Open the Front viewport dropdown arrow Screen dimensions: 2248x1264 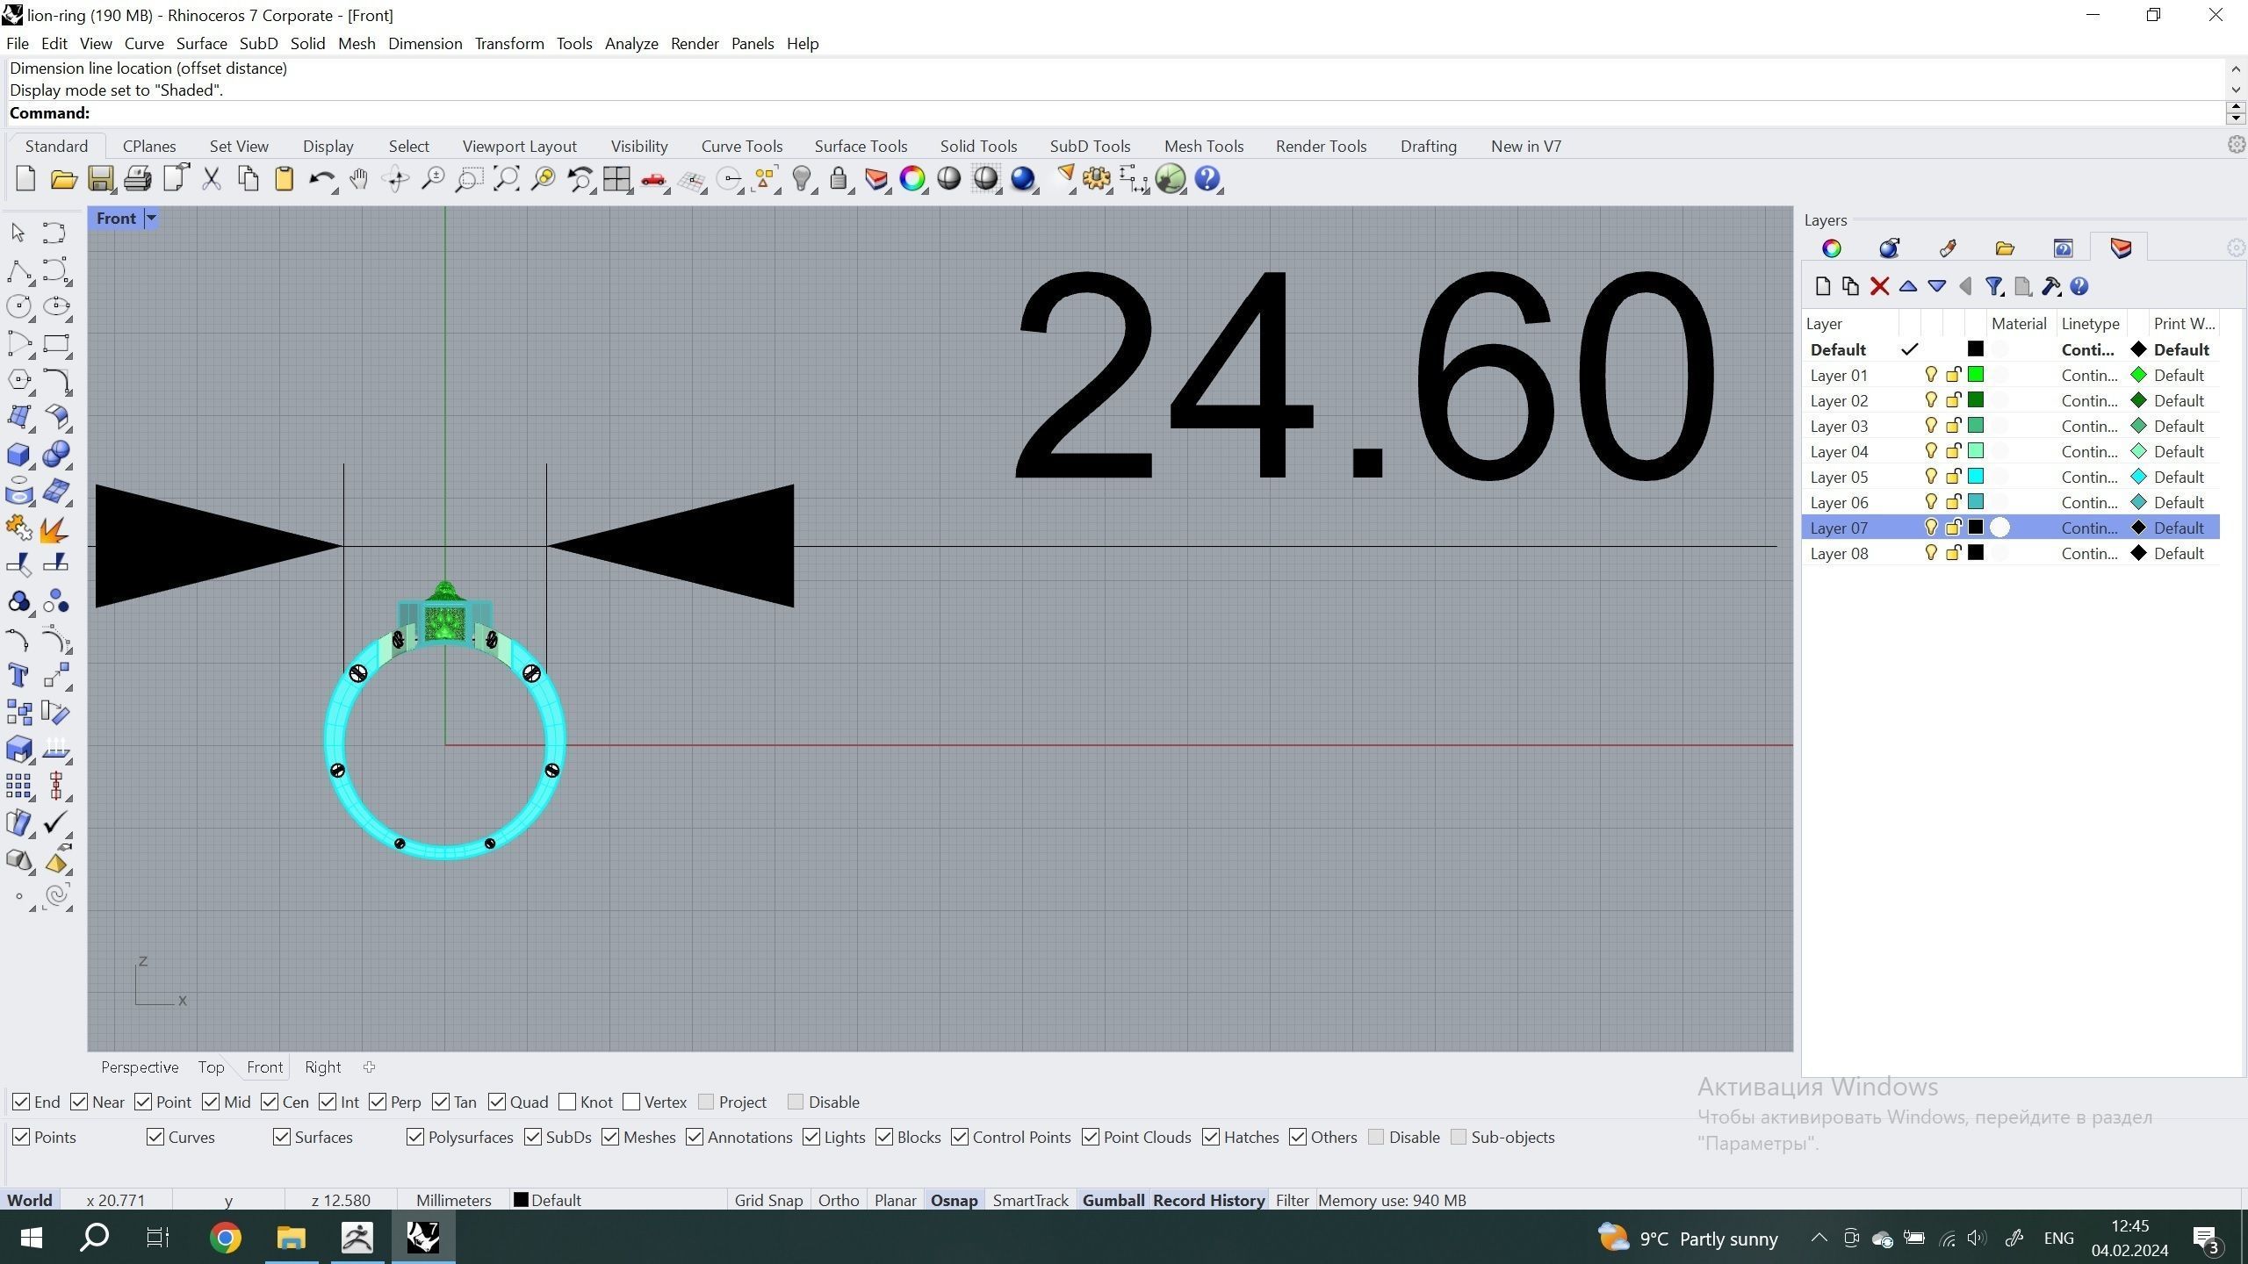point(151,218)
